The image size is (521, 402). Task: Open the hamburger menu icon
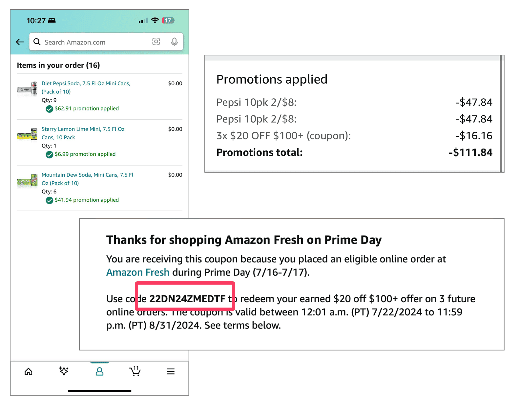[x=171, y=372]
